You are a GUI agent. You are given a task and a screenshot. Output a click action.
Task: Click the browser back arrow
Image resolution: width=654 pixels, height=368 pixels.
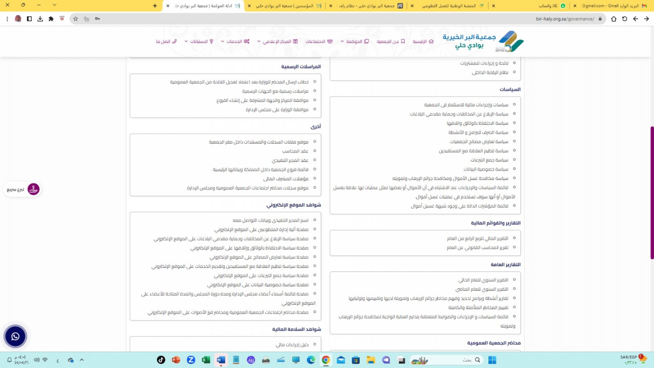[636, 19]
